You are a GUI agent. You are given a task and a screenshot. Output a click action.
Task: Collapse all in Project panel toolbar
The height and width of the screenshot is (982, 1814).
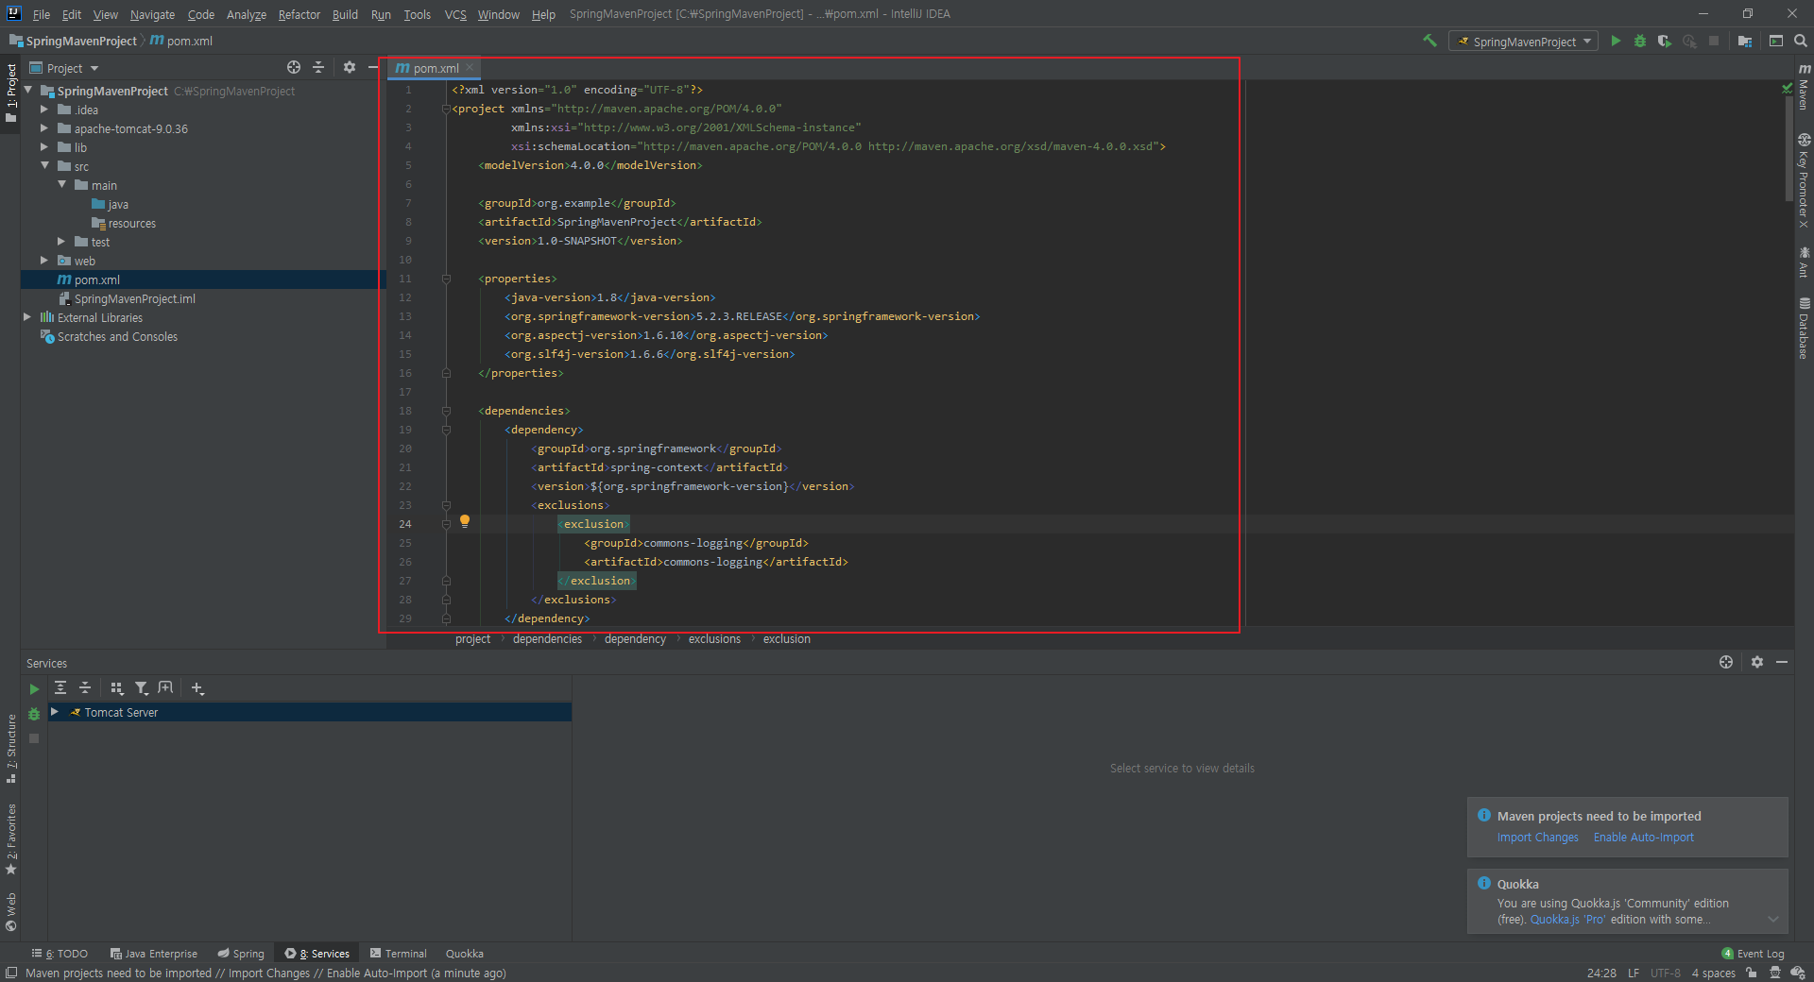pos(318,67)
